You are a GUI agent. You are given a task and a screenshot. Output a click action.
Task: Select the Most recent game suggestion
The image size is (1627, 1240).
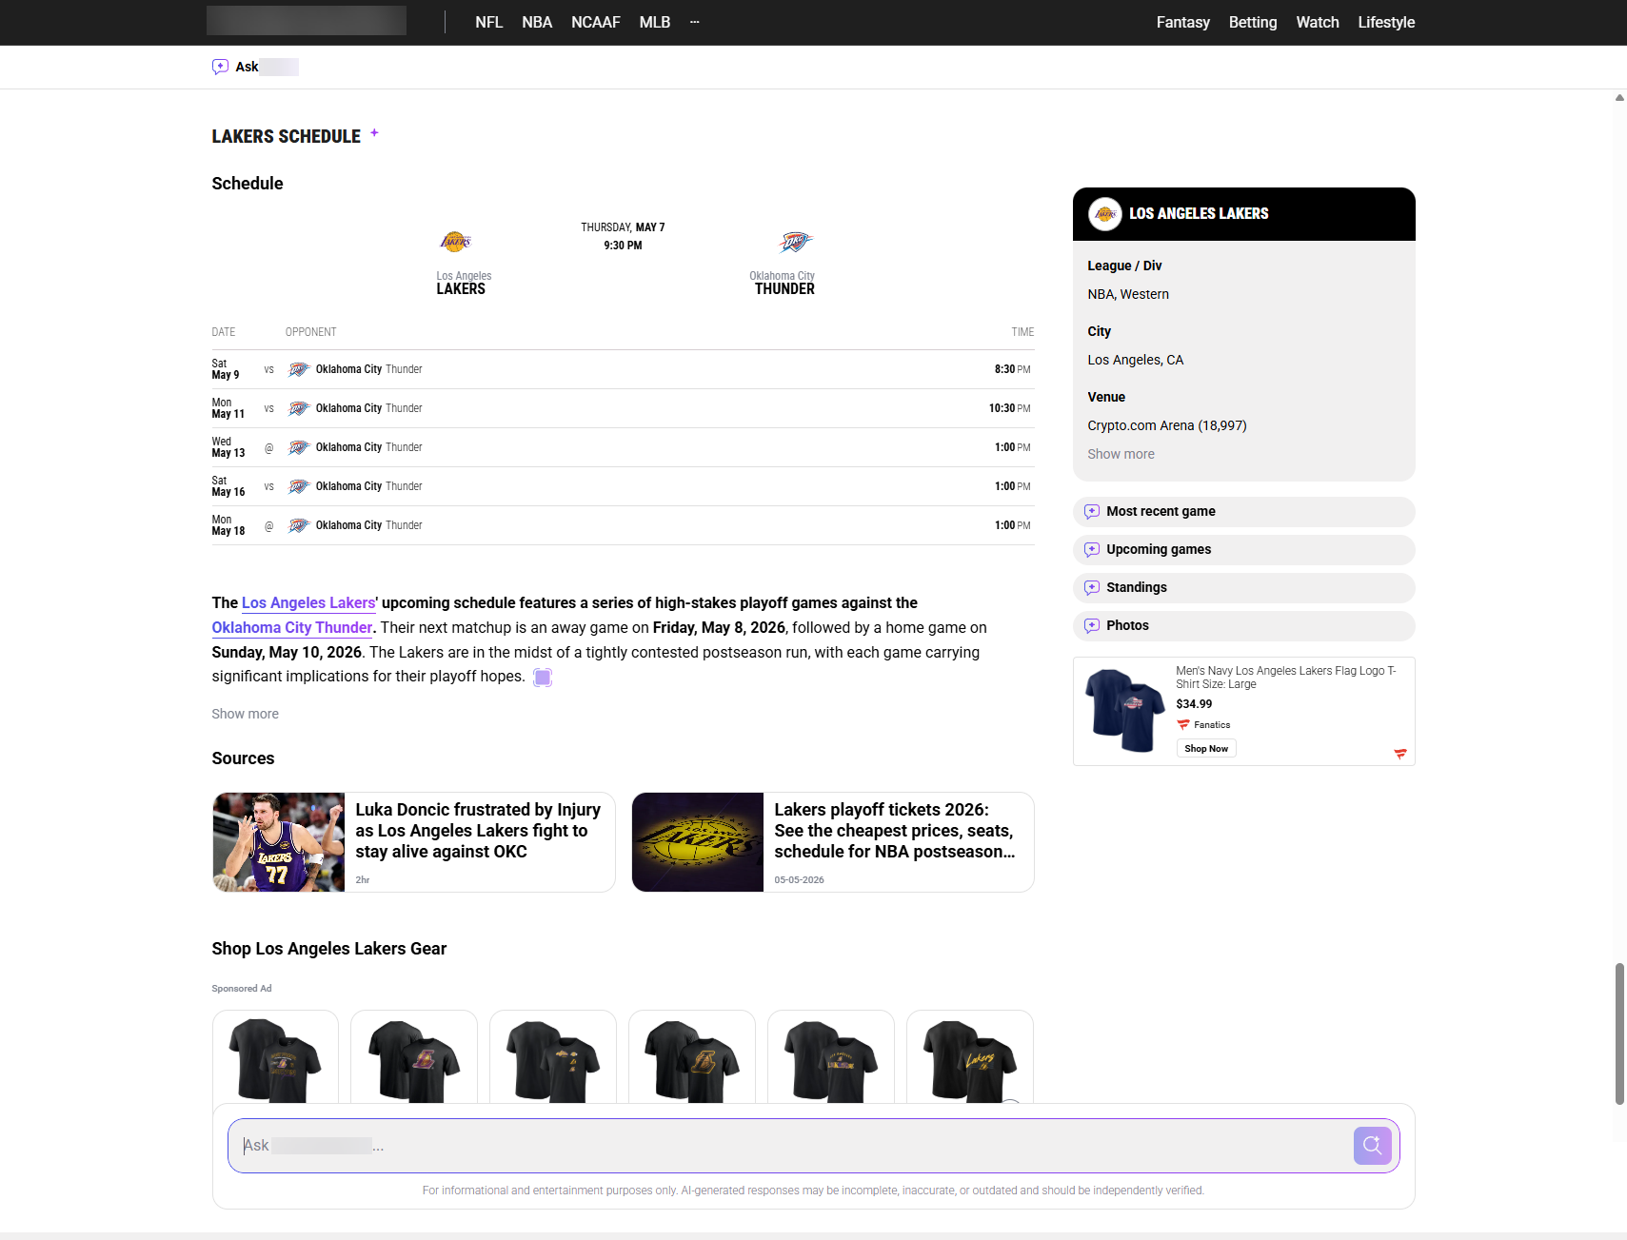tap(1243, 511)
